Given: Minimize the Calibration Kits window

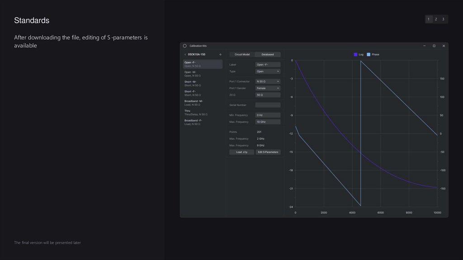Looking at the screenshot, I should 425,46.
